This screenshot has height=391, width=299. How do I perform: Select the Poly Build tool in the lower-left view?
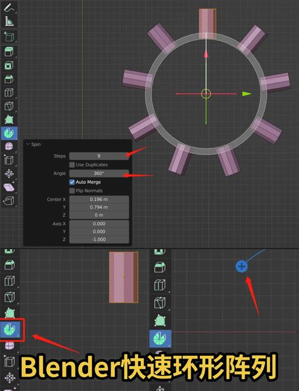[x=10, y=313]
